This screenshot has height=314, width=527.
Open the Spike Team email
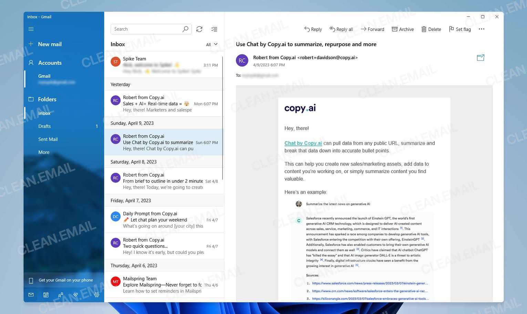pyautogui.click(x=164, y=65)
